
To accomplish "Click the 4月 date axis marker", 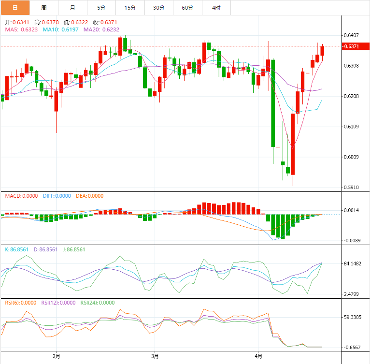I will [x=258, y=357].
